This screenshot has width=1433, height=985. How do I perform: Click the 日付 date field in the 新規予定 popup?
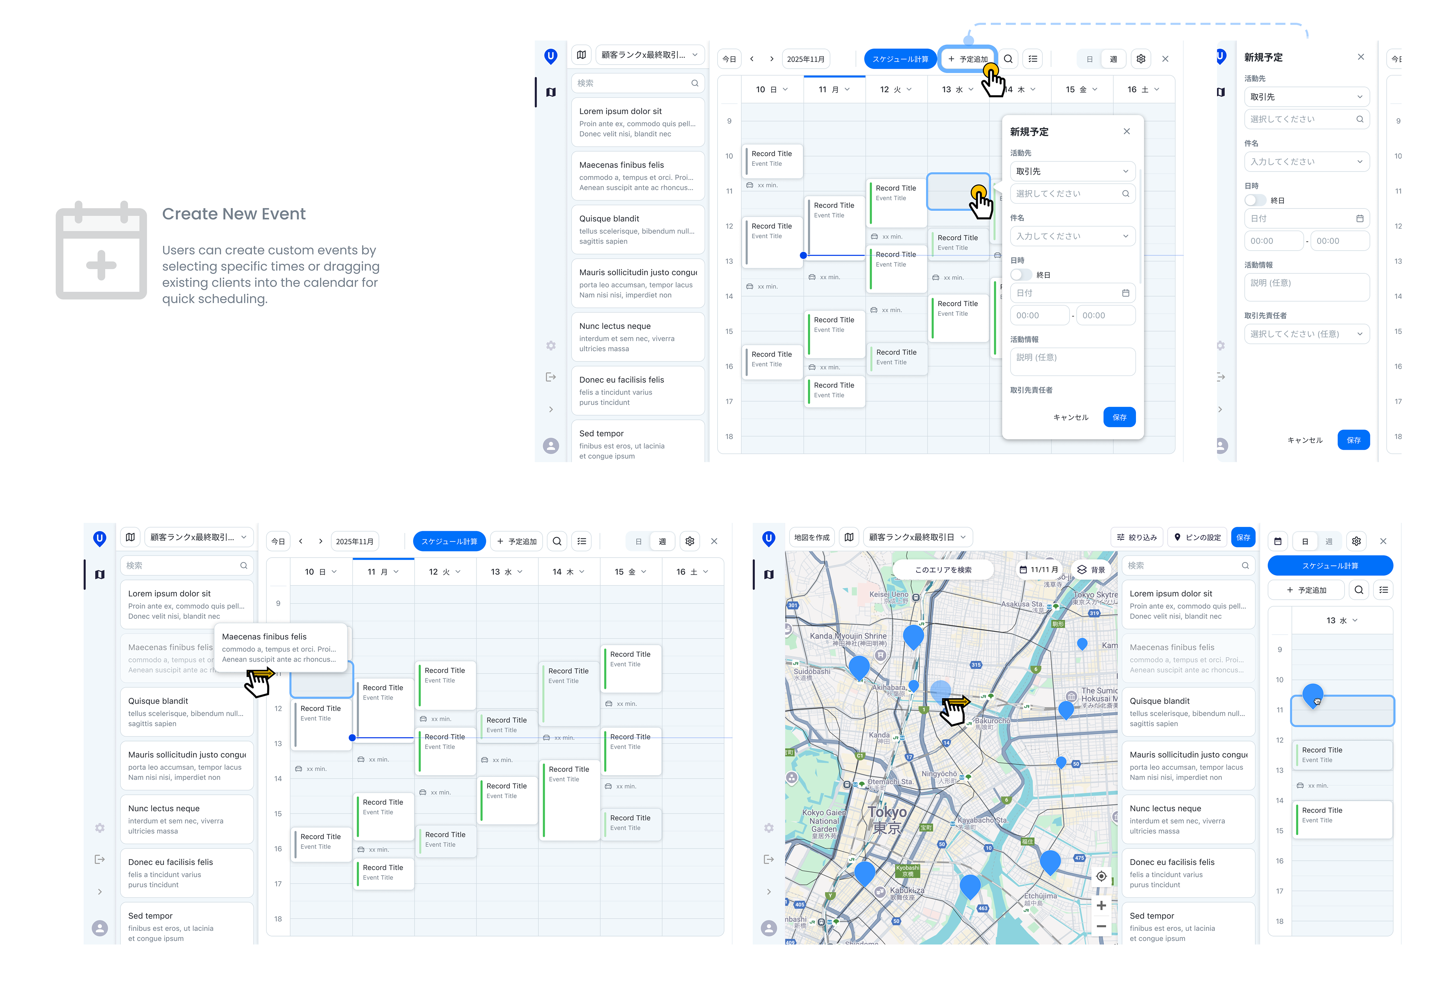click(x=1073, y=293)
